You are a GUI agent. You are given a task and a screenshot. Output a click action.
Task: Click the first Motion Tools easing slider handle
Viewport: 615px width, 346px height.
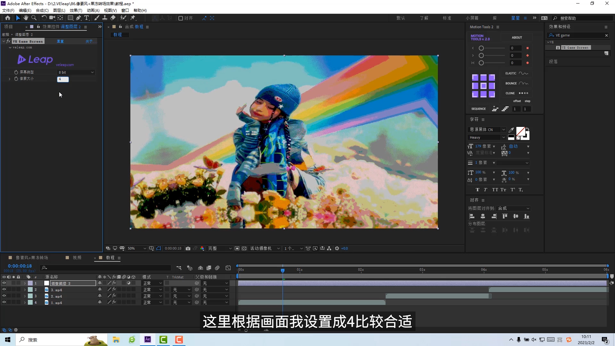click(x=481, y=48)
